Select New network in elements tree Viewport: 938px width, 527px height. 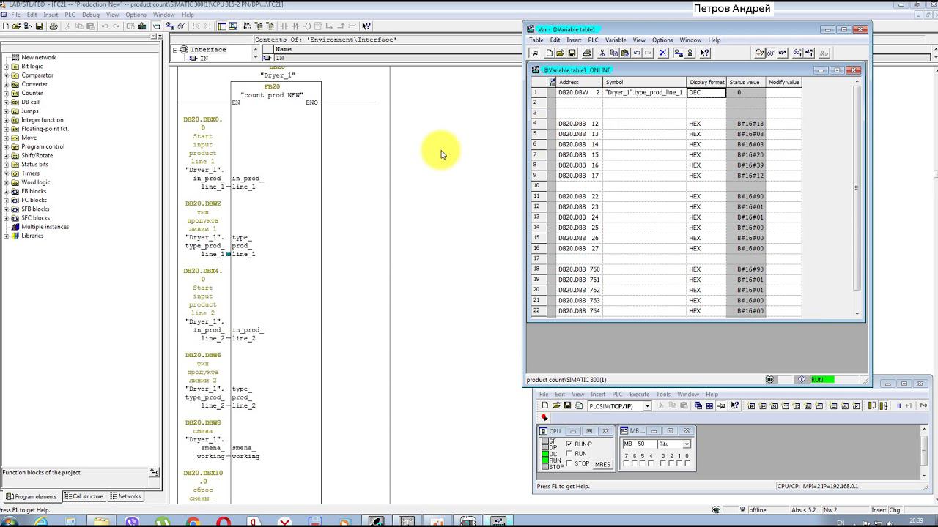(x=38, y=58)
